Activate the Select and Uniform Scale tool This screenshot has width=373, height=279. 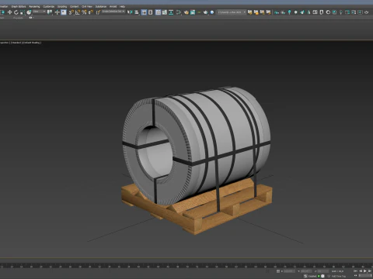23,12
